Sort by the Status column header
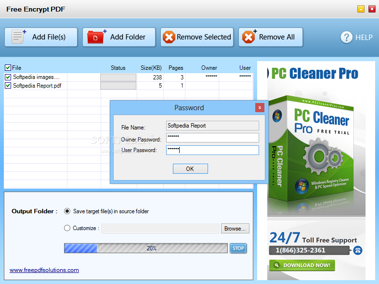Image resolution: width=379 pixels, height=284 pixels. pyautogui.click(x=118, y=68)
